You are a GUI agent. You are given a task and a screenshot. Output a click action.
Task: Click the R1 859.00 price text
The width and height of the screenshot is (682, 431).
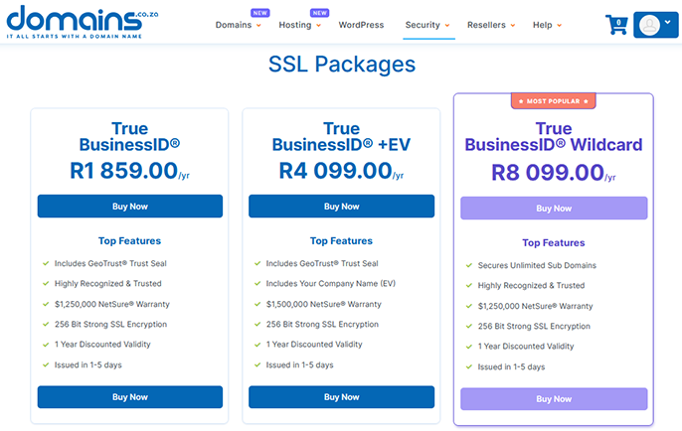[x=123, y=171]
